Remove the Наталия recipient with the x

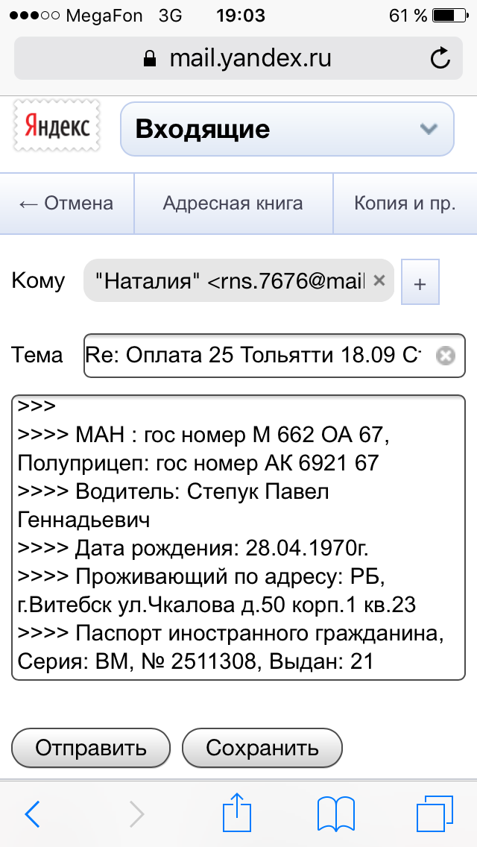[379, 281]
